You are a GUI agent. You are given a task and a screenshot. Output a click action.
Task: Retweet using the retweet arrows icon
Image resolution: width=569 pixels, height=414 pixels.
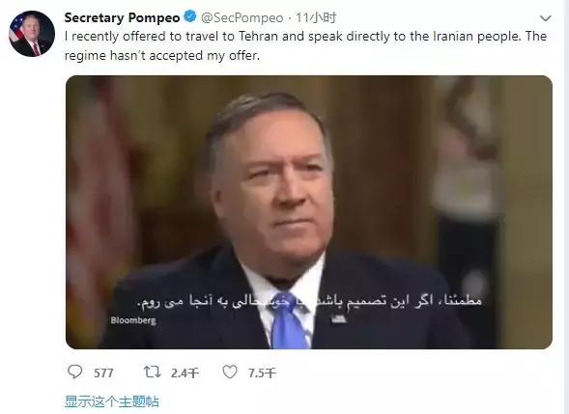point(152,372)
